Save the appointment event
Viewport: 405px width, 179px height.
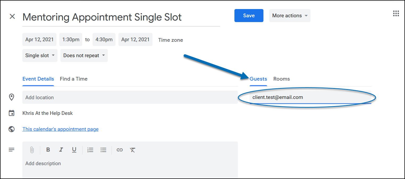[249, 16]
